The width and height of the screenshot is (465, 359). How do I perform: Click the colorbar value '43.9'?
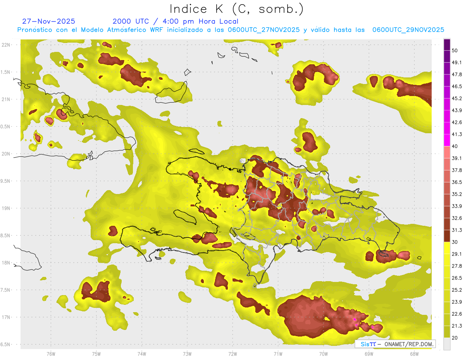(x=456, y=110)
